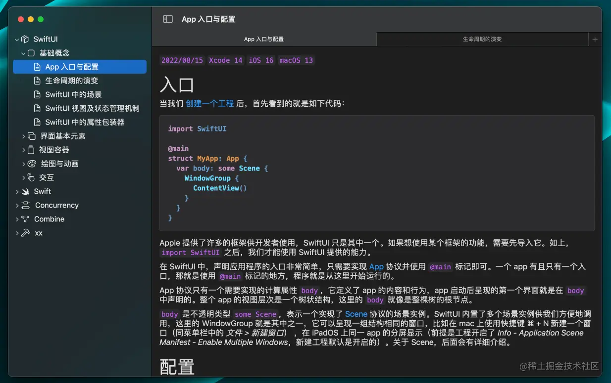Toggle the sidebar with the toolbar icon
The width and height of the screenshot is (611, 383).
168,19
